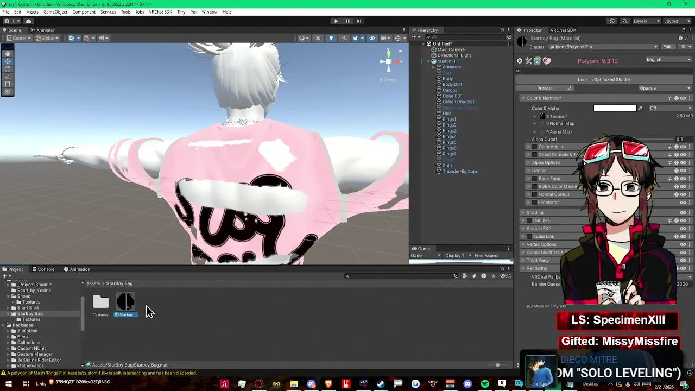
Task: Open Discord from the taskbar
Action: (x=467, y=384)
